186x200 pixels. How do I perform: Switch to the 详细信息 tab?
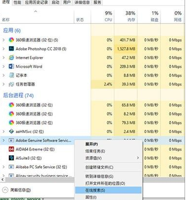point(82,2)
